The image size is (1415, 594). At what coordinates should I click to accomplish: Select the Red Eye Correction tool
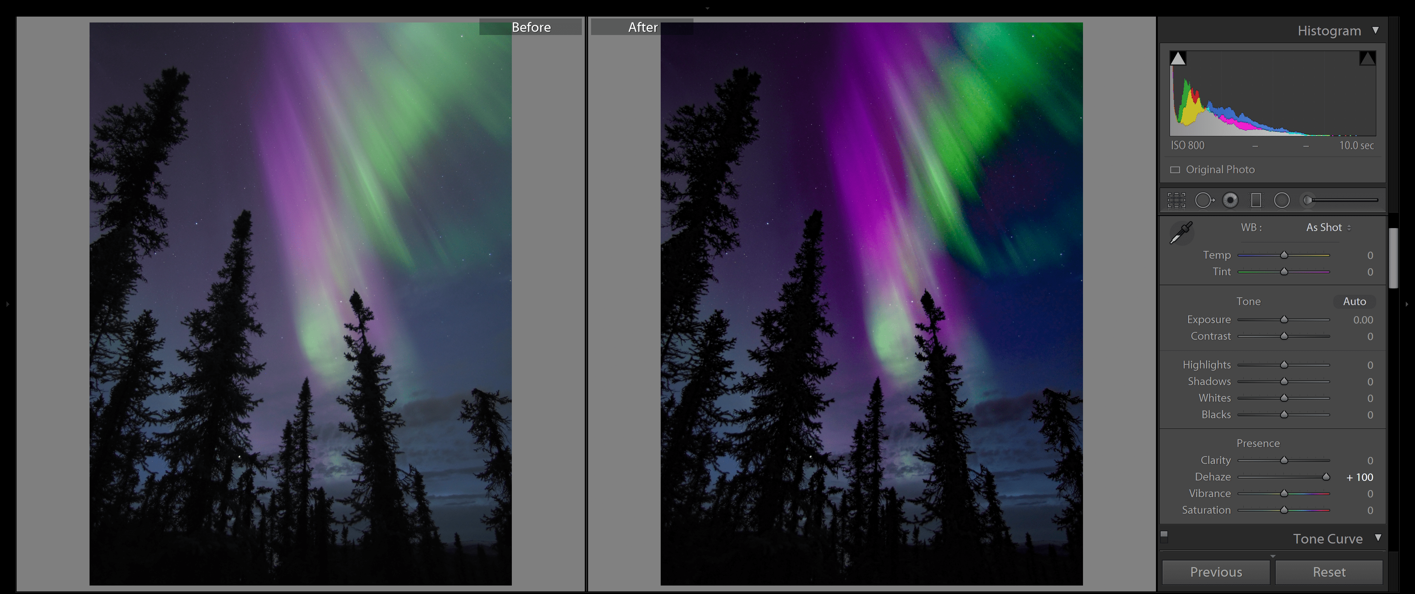(x=1230, y=199)
